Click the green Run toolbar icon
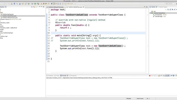 pos(35,4)
